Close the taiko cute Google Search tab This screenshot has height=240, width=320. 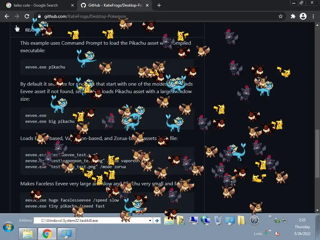coord(72,6)
